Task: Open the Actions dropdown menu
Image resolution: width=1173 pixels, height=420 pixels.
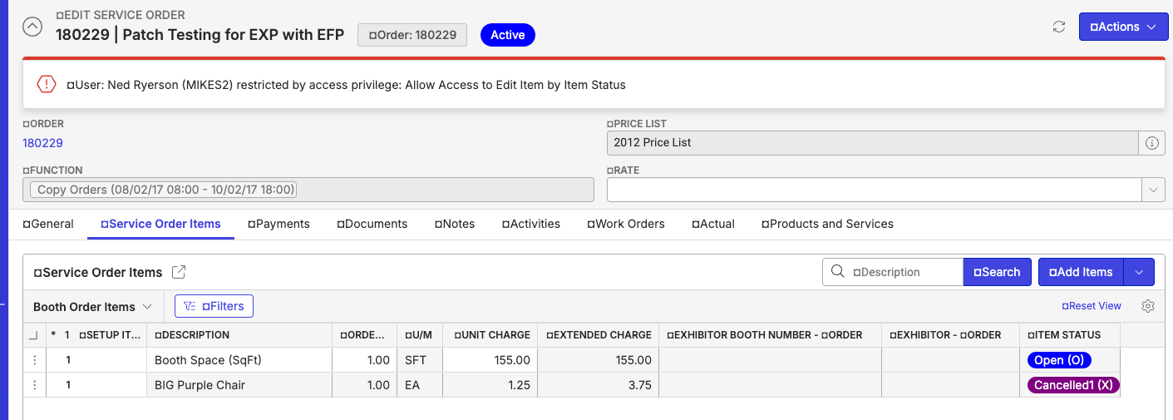Action: pos(1122,27)
